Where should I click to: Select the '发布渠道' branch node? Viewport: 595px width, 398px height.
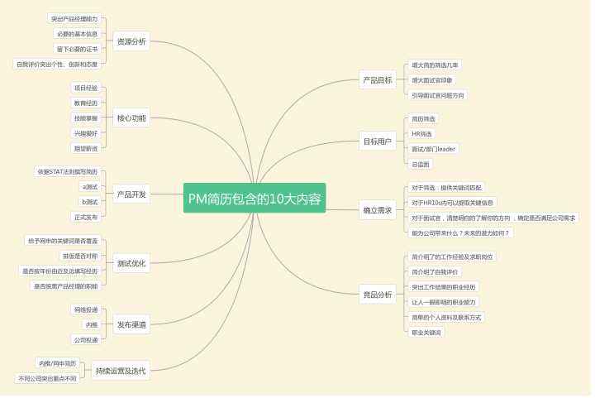(x=131, y=324)
